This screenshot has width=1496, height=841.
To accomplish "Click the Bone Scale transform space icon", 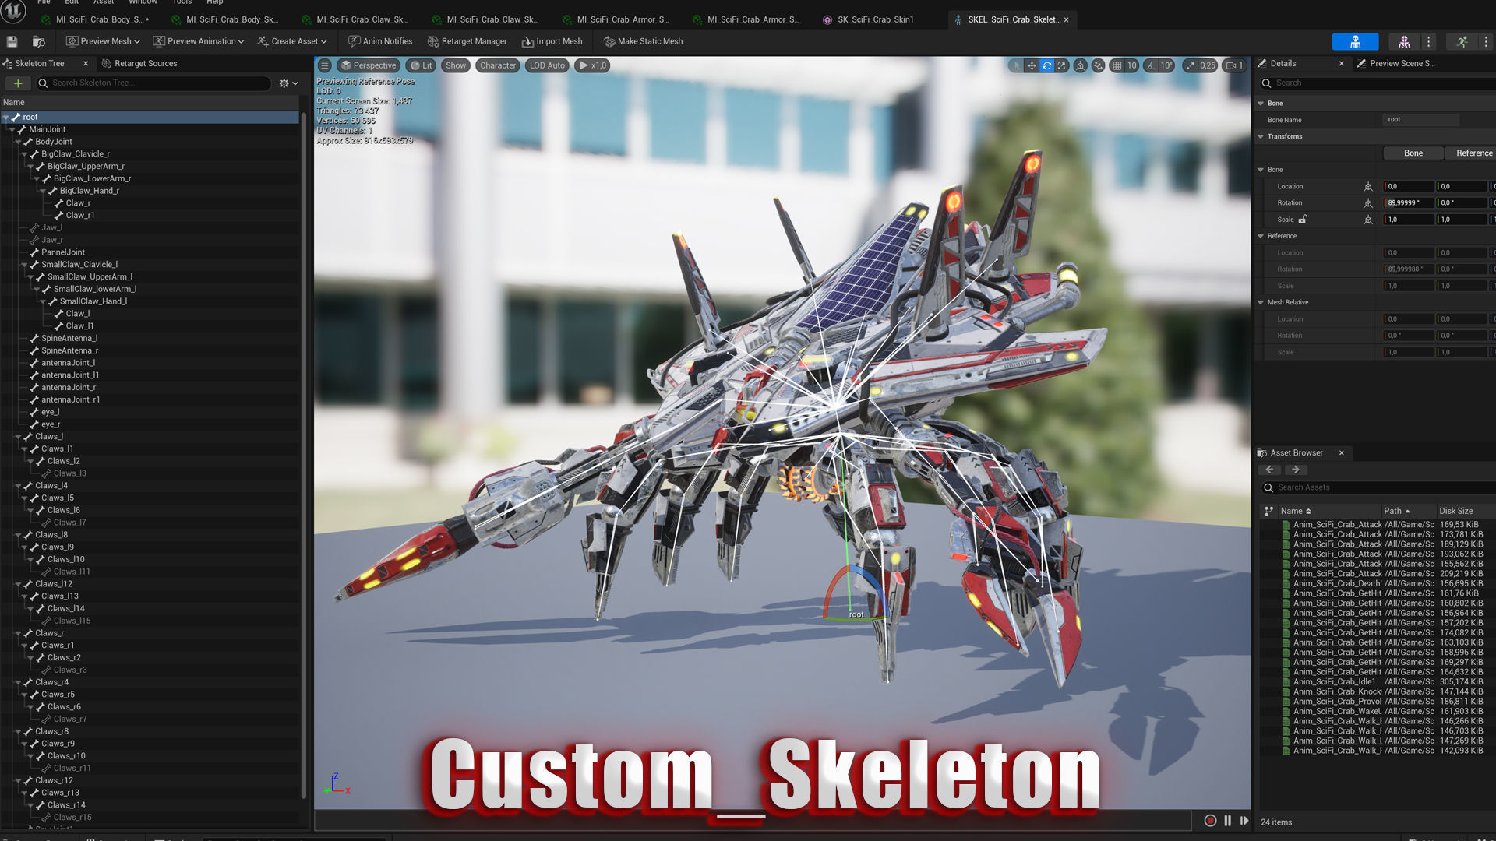I will [x=1368, y=220].
